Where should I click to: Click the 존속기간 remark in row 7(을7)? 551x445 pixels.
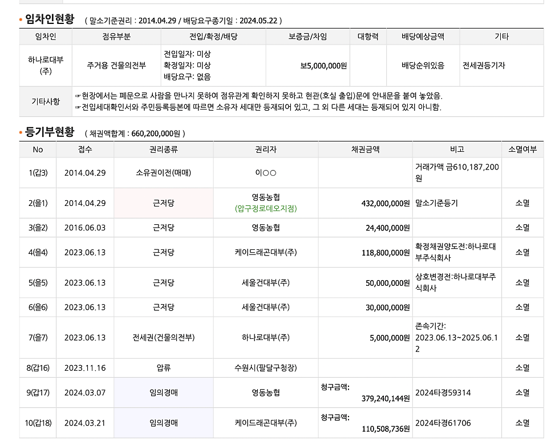click(x=456, y=338)
